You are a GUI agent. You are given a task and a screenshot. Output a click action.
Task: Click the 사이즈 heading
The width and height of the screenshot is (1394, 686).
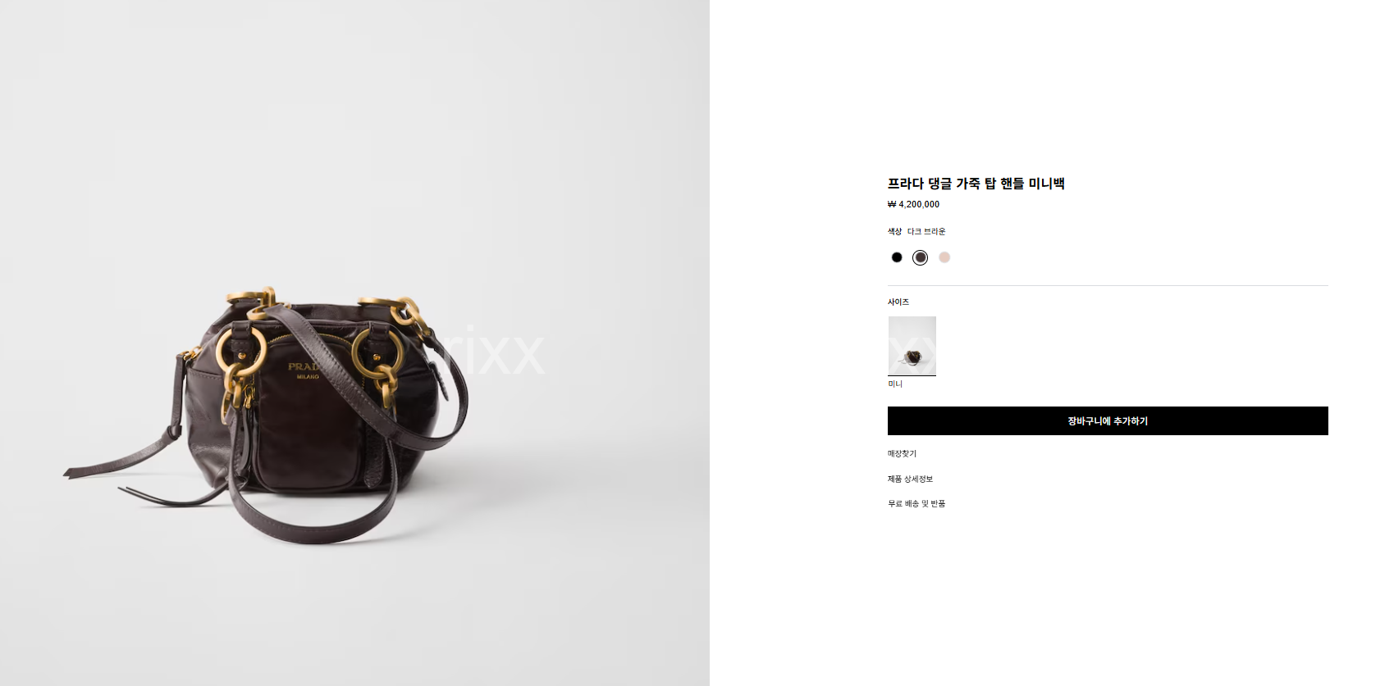point(898,302)
